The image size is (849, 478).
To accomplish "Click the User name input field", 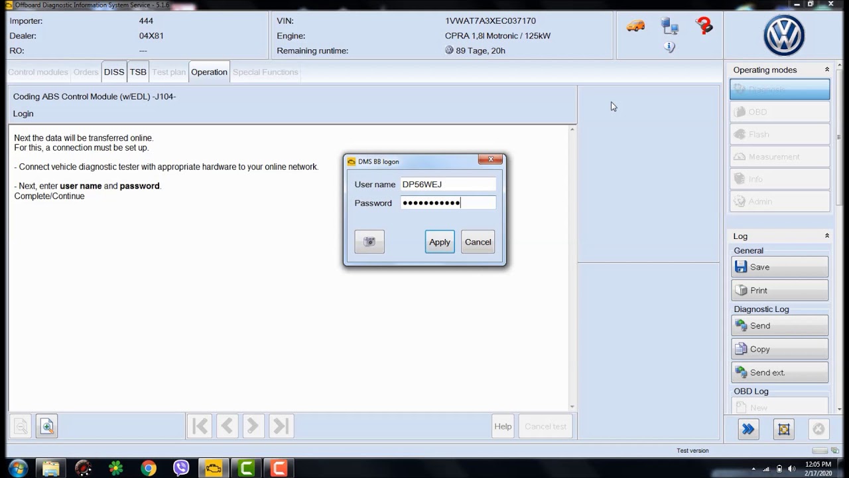I will (448, 185).
